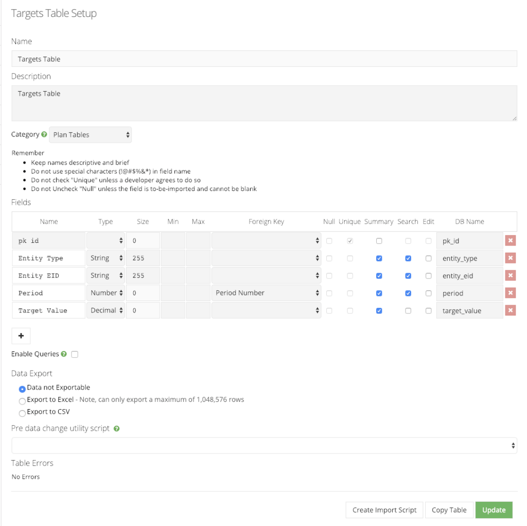The image size is (527, 526).
Task: Click the Targets Table Setup heading
Action: [54, 13]
